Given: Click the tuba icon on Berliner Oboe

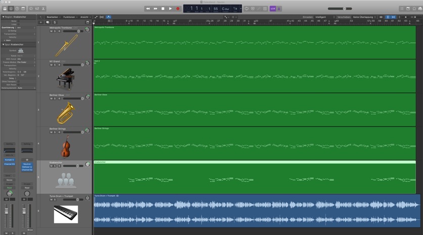Looking at the screenshot, I should (66, 113).
